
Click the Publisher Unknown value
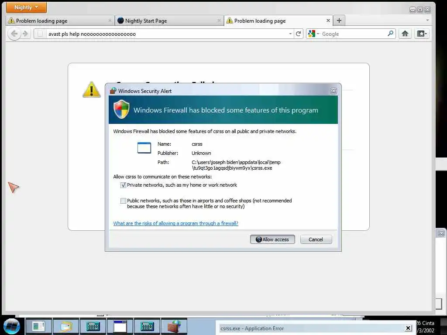point(201,153)
